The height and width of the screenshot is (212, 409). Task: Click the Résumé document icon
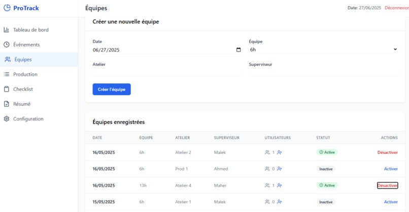[x=7, y=104]
